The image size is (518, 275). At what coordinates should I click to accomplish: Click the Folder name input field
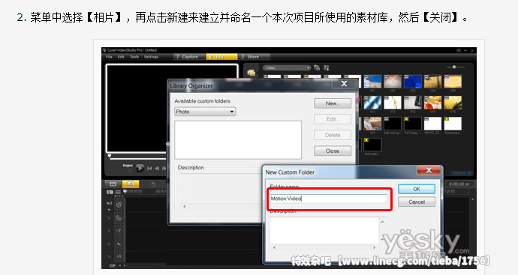(x=328, y=199)
